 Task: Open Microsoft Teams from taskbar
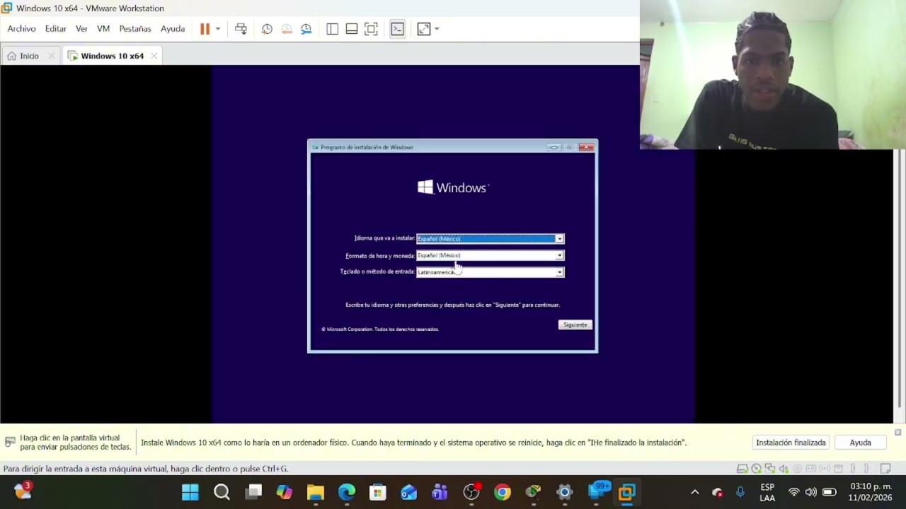click(440, 492)
